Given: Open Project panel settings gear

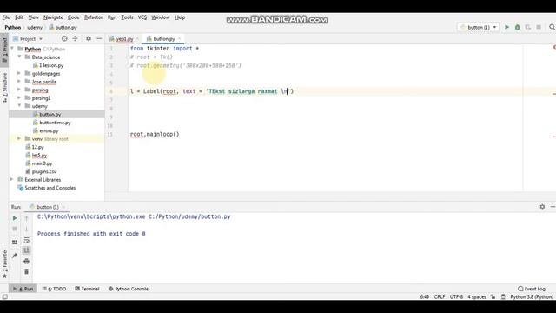Looking at the screenshot, I should tap(89, 38).
